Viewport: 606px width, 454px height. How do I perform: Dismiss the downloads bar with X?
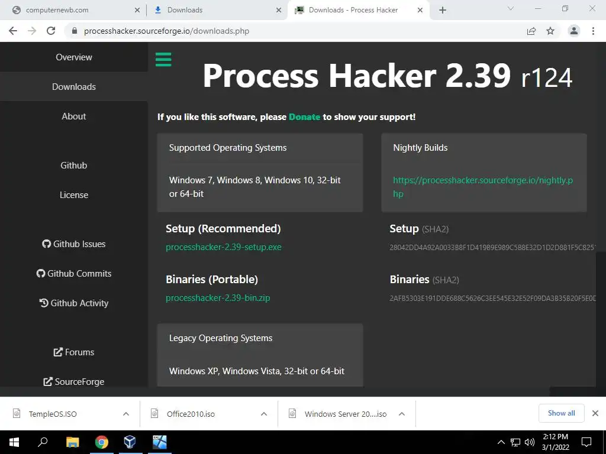coord(595,413)
